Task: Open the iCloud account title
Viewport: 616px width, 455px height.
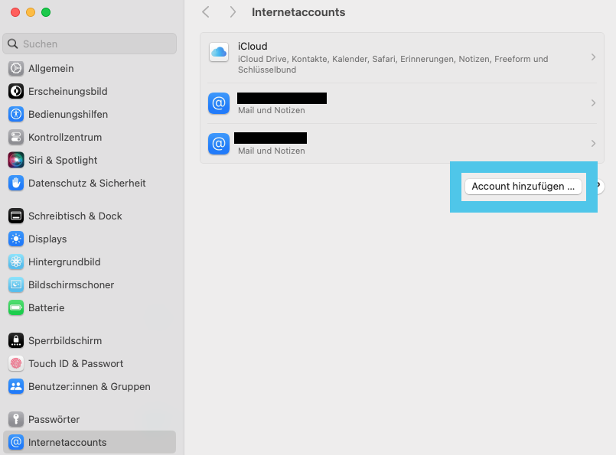Action: tap(253, 47)
